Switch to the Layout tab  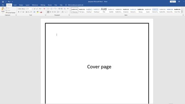(x=27, y=5)
